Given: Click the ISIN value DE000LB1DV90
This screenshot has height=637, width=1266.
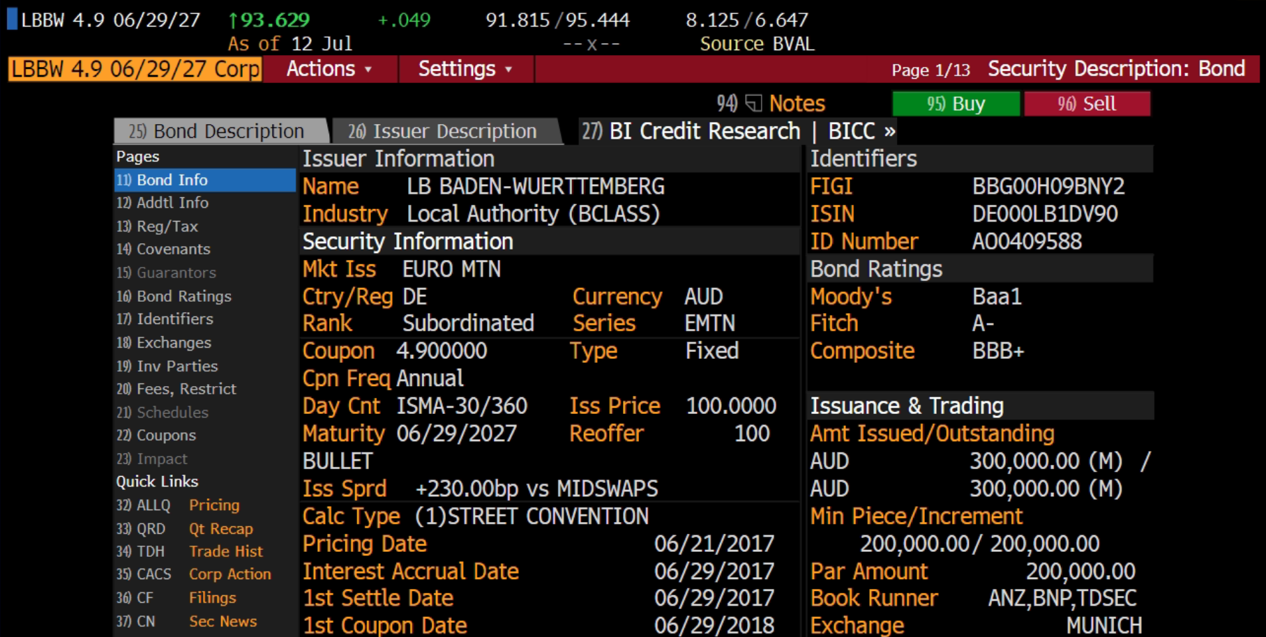Looking at the screenshot, I should (x=1045, y=214).
